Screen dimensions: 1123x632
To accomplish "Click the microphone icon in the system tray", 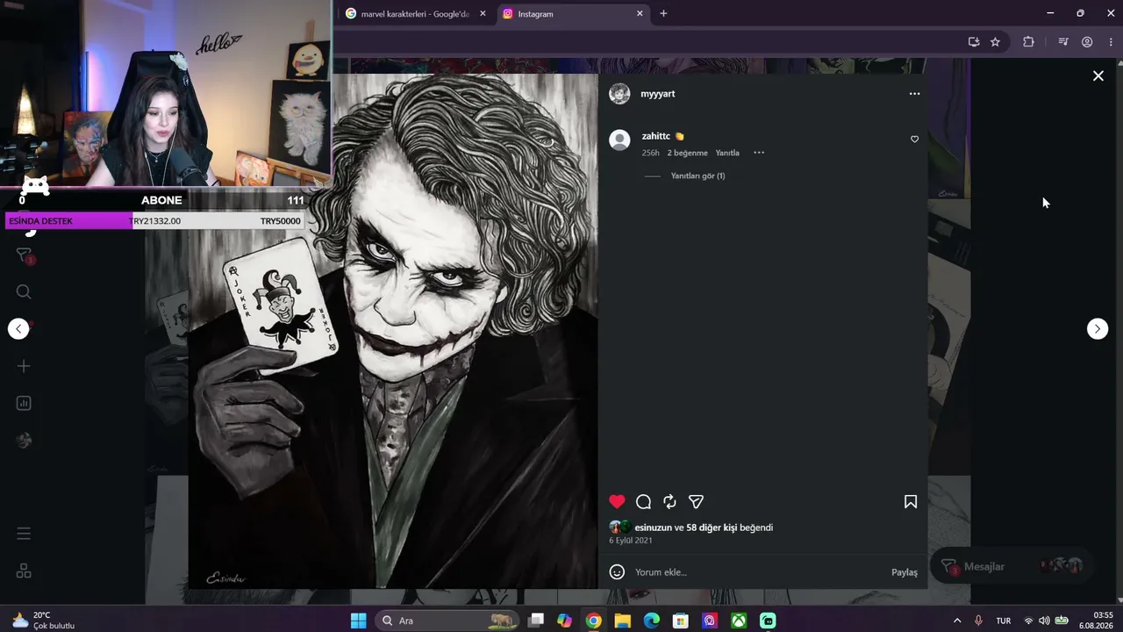I will click(x=978, y=621).
